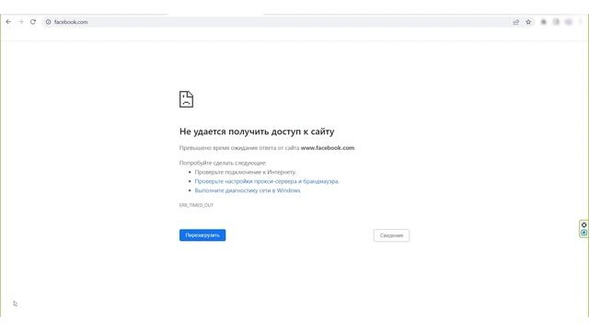Click the facebook.com address bar

[x=289, y=22]
